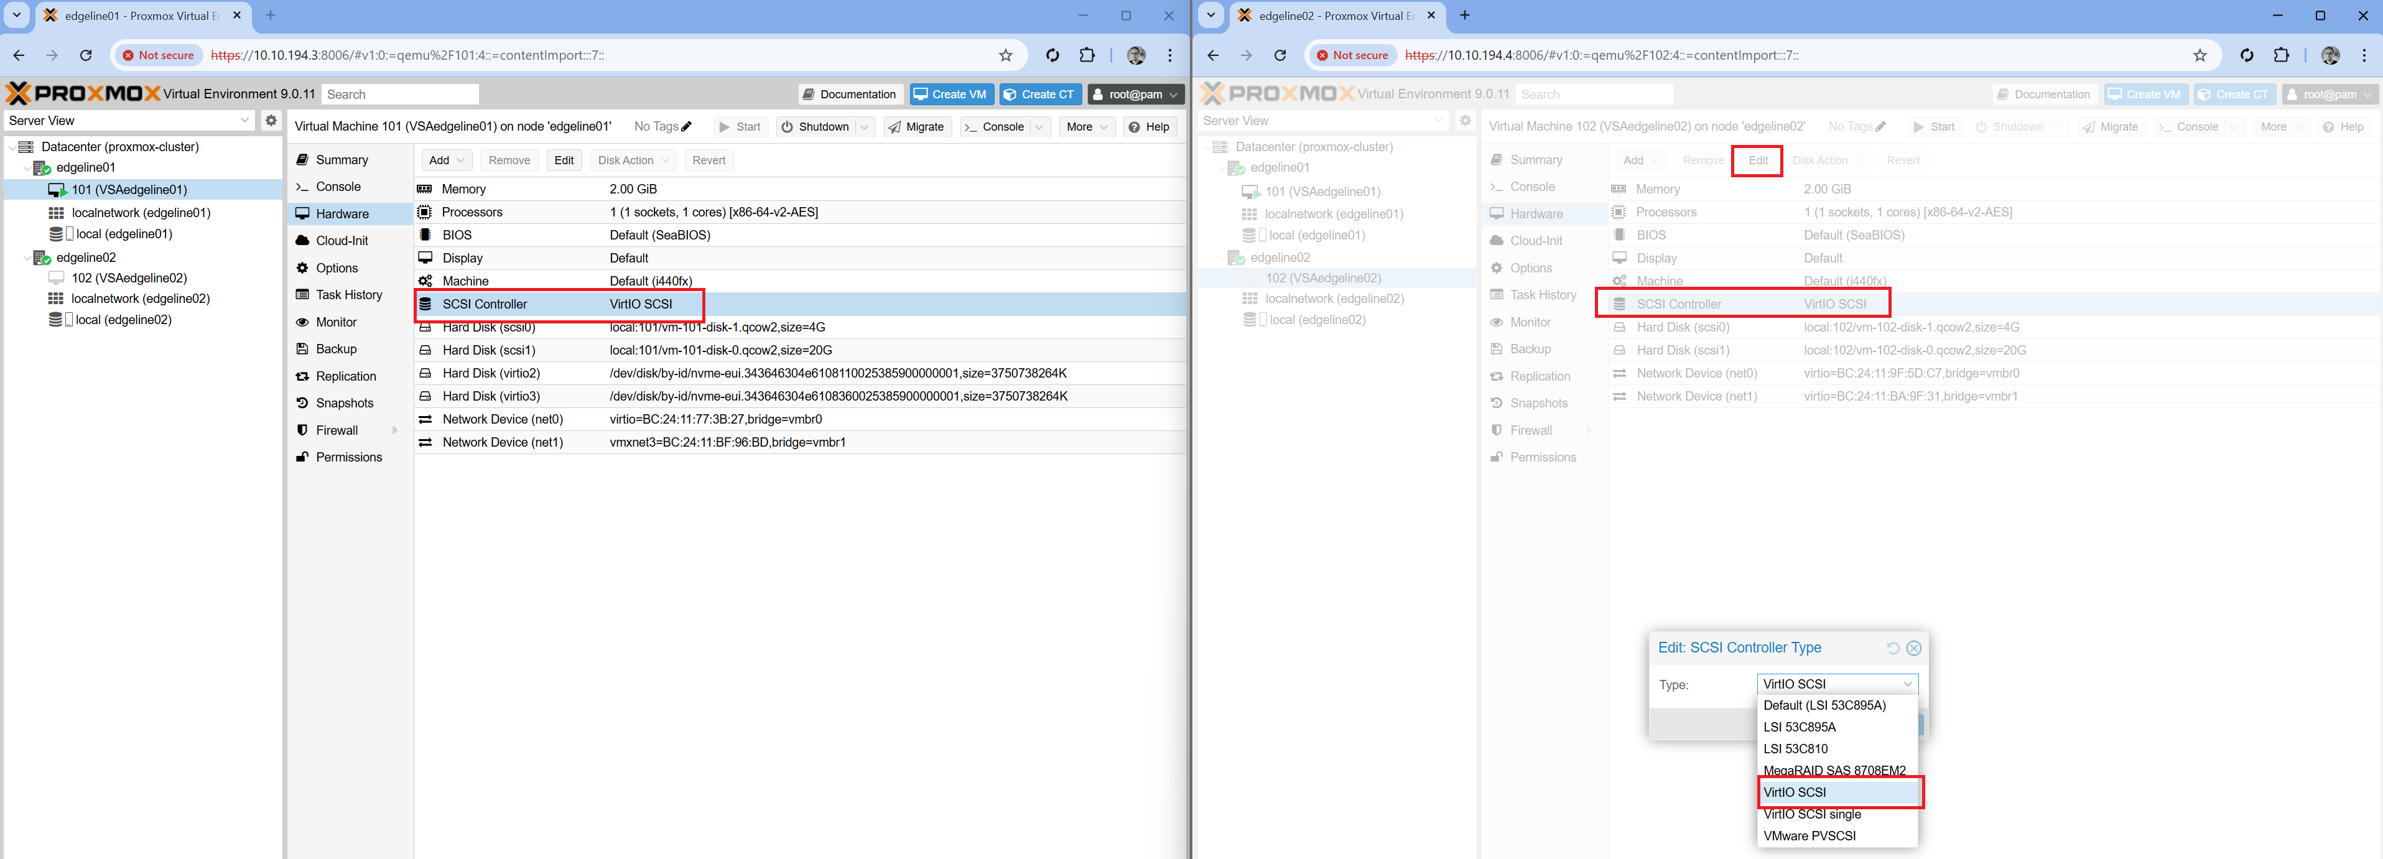The width and height of the screenshot is (2383, 859).
Task: Select the LSI 53C895A option
Action: click(1837, 728)
